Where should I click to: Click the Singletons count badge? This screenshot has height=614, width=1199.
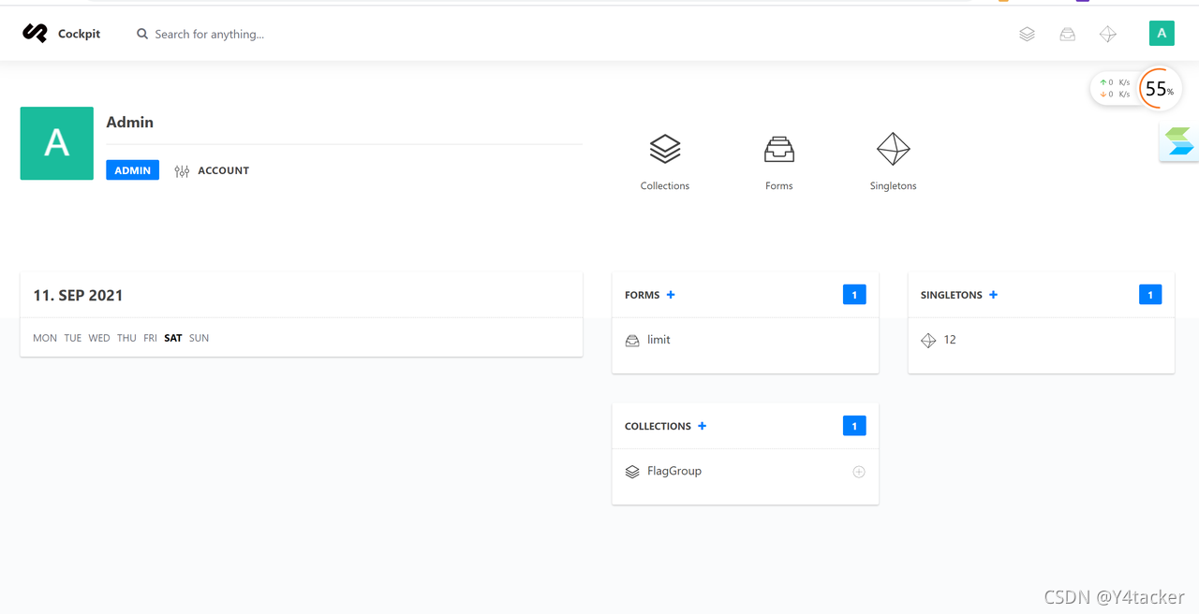[1150, 295]
